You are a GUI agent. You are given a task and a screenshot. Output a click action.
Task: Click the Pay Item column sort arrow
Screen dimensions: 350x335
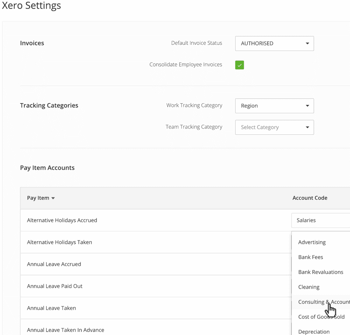[53, 198]
